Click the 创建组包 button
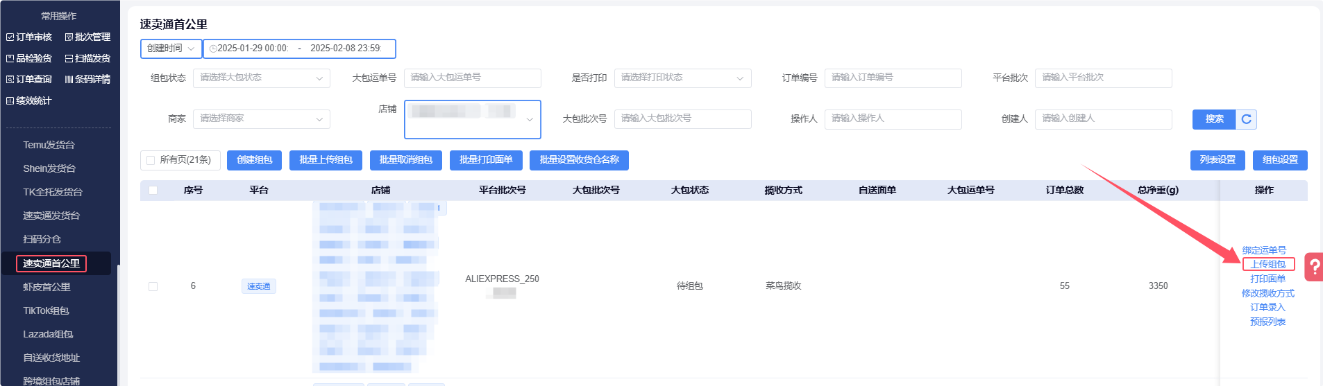The width and height of the screenshot is (1323, 386). coord(254,160)
